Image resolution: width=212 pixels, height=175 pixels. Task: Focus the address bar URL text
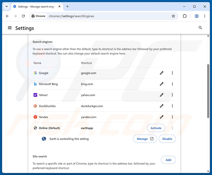coord(71,16)
